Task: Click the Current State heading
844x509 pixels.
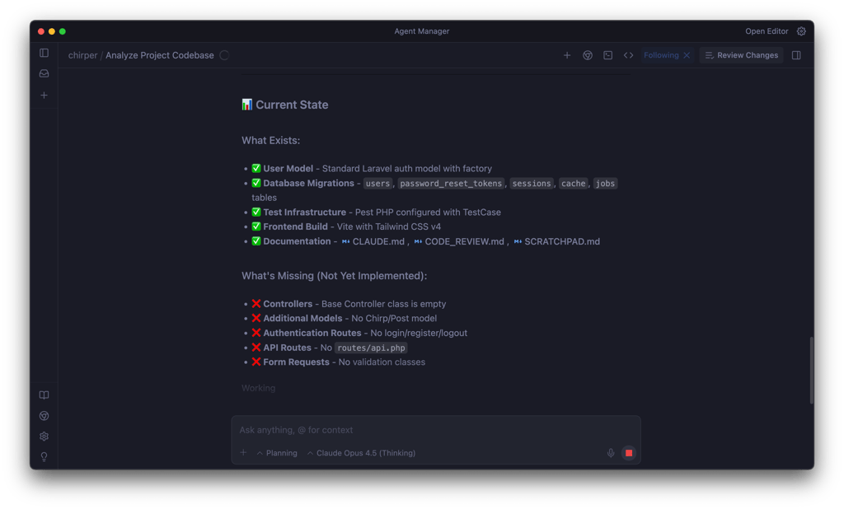Action: pos(284,105)
